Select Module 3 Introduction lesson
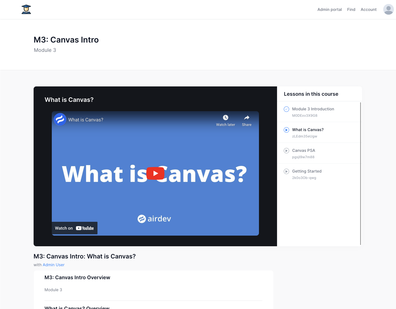The height and width of the screenshot is (309, 396). pyautogui.click(x=320, y=112)
